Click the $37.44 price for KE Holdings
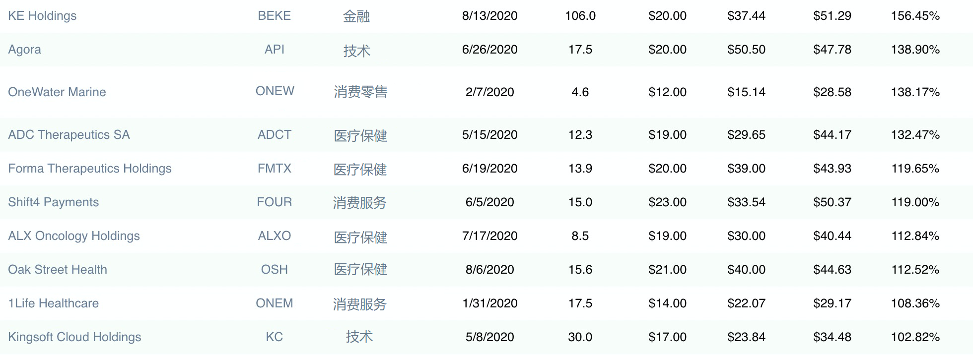 pos(747,16)
